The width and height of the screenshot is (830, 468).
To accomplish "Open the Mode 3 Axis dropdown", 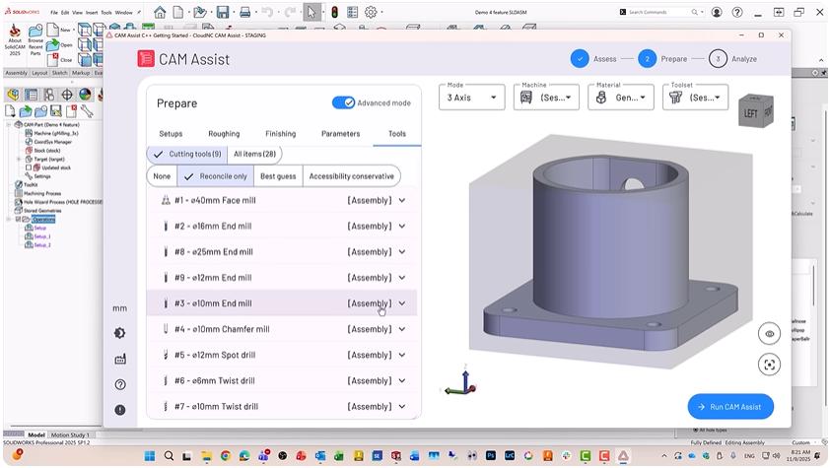I will pos(471,97).
